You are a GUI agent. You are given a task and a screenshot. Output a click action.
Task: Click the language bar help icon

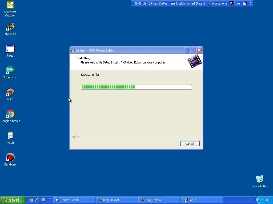pos(245,3)
